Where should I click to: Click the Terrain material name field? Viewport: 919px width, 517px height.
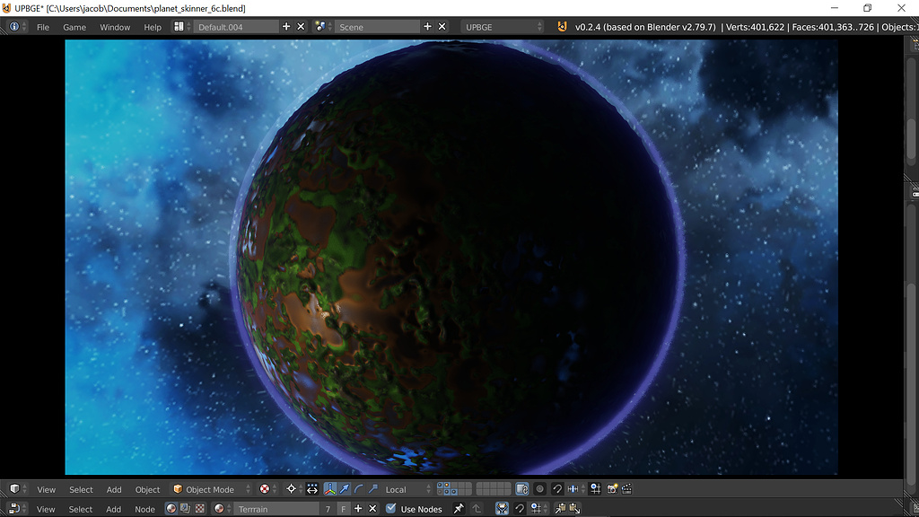(x=276, y=509)
